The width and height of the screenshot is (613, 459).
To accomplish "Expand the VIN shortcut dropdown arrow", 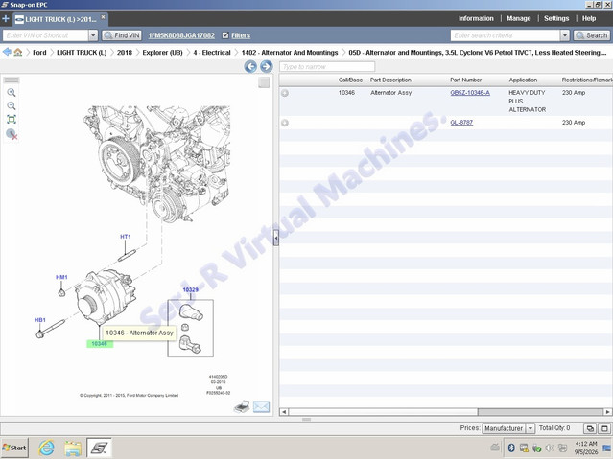I will tap(93, 35).
